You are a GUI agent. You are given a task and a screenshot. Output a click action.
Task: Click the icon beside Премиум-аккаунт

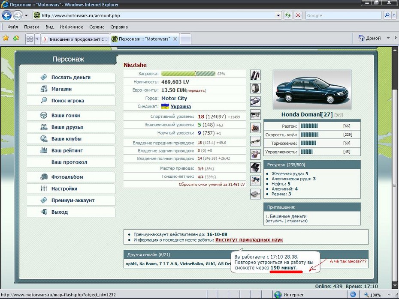click(x=44, y=200)
